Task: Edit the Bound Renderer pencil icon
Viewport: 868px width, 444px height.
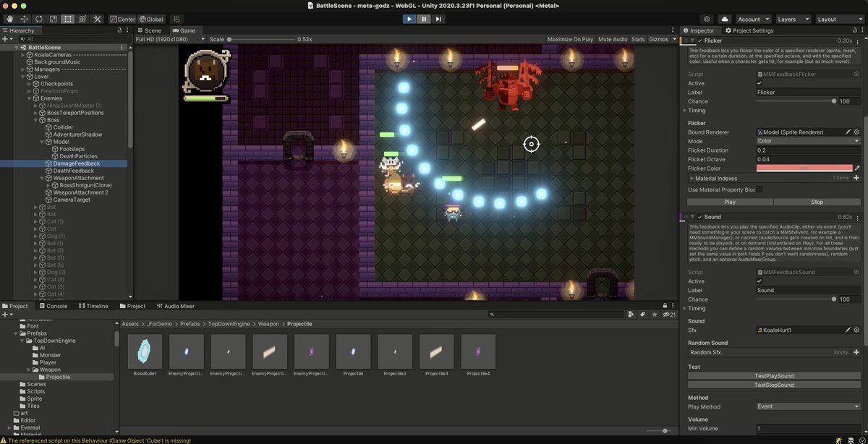Action: tap(848, 132)
